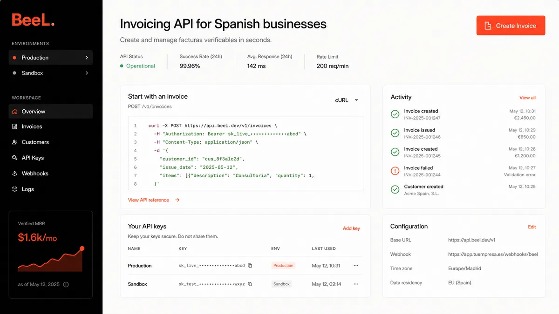
Task: Click the Create Invoice button
Action: [511, 26]
